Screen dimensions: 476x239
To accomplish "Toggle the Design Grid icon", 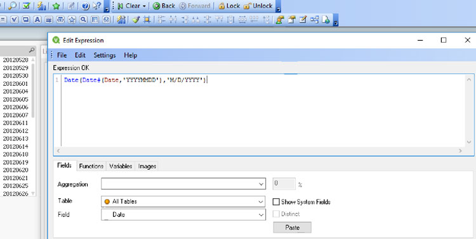I will pos(147,20).
